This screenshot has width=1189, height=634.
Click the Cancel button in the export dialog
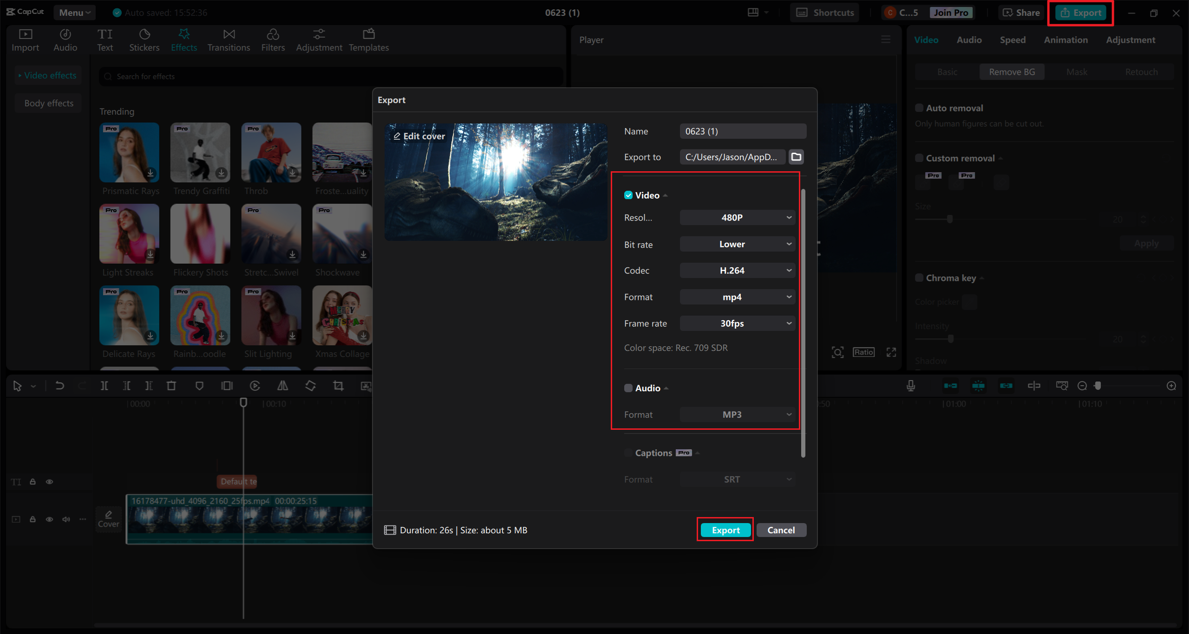[x=781, y=530]
